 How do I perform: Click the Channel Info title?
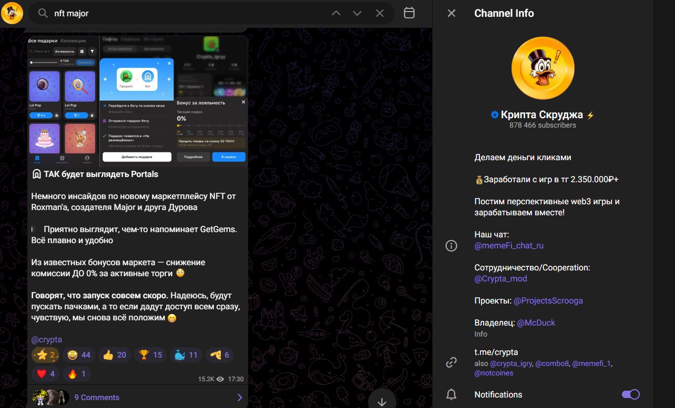coord(504,14)
